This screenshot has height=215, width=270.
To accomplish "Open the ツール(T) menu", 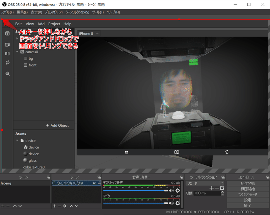I will tap(98, 12).
